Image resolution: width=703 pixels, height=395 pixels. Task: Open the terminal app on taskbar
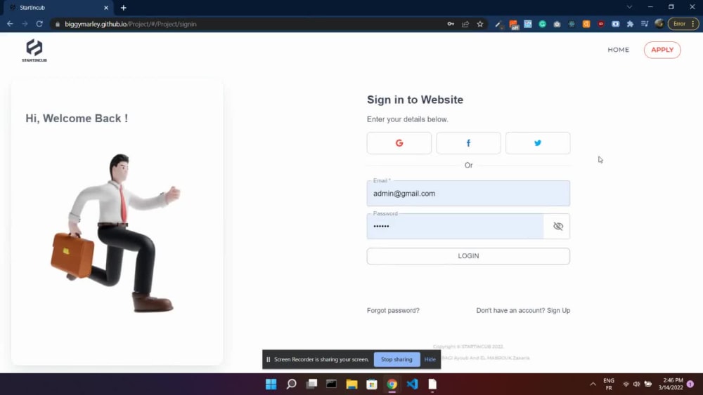[x=331, y=384]
